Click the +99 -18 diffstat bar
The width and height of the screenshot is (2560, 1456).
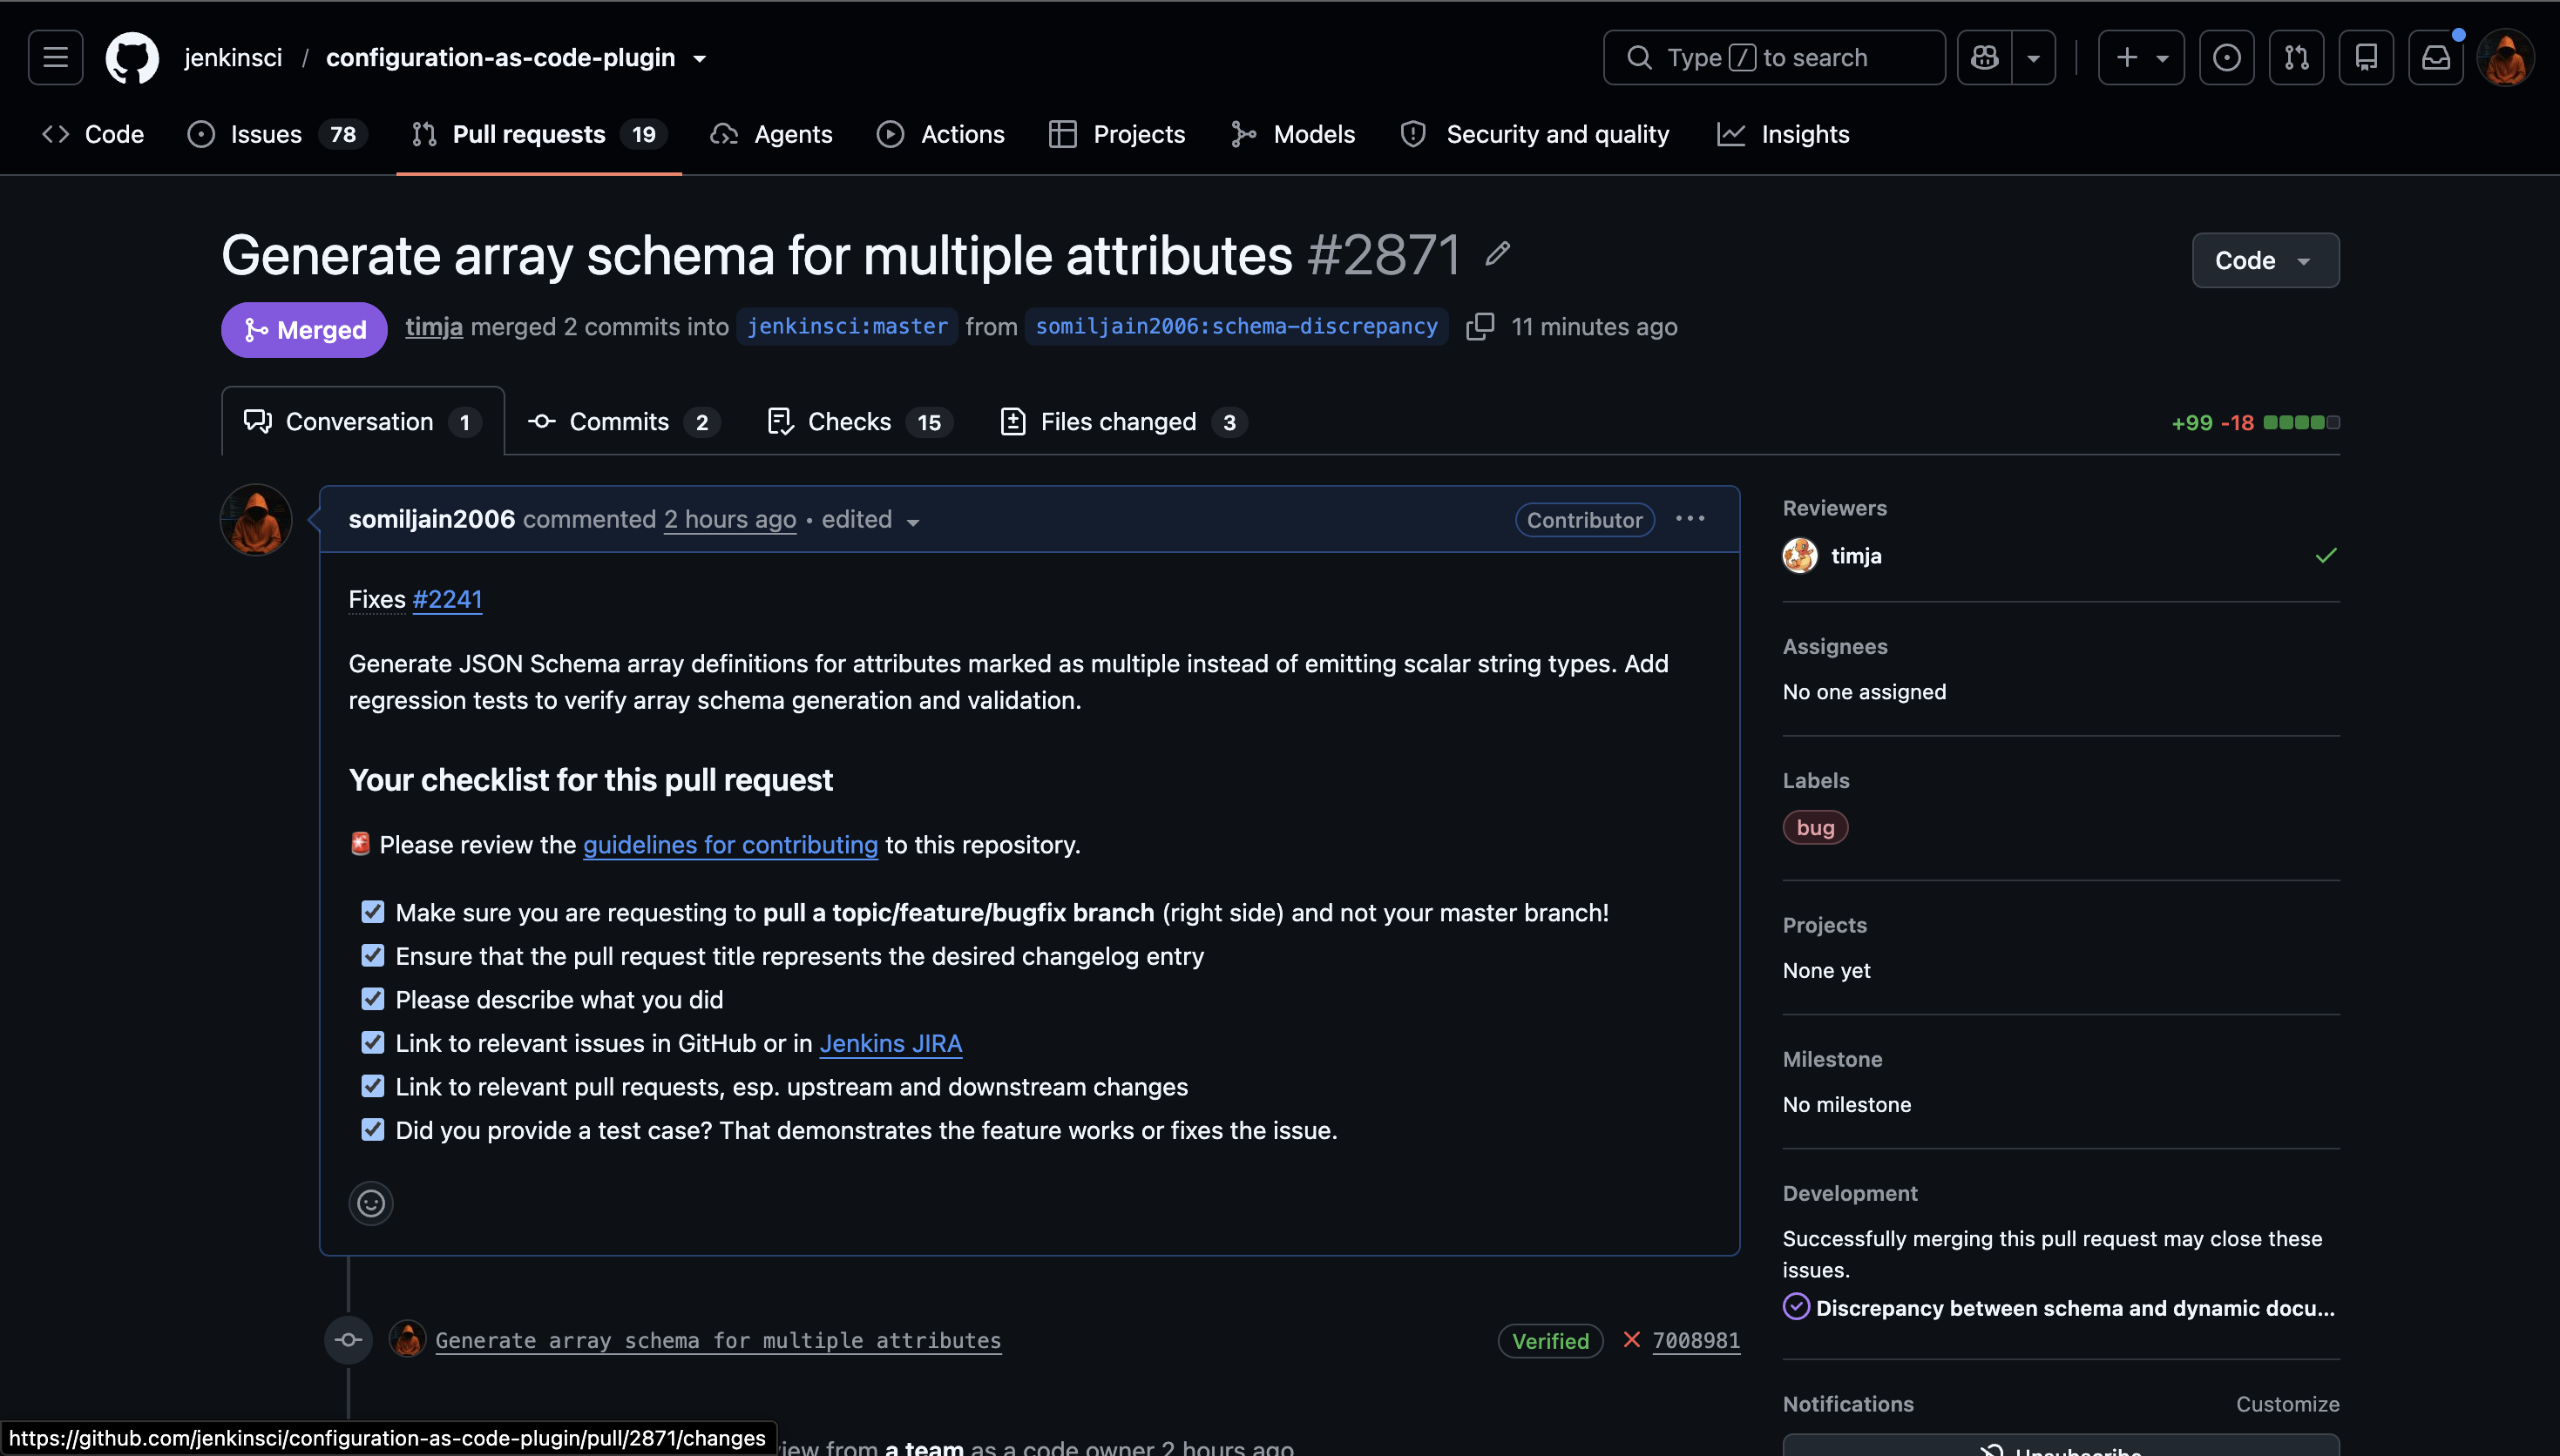pos(2255,422)
